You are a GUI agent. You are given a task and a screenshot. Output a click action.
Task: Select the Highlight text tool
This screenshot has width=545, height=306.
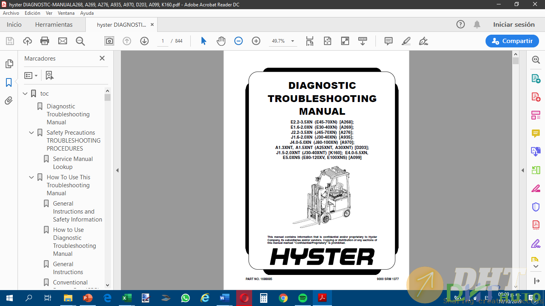pos(406,41)
